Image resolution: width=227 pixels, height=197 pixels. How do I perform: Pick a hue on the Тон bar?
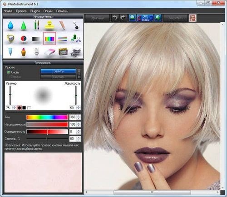coord(47,117)
